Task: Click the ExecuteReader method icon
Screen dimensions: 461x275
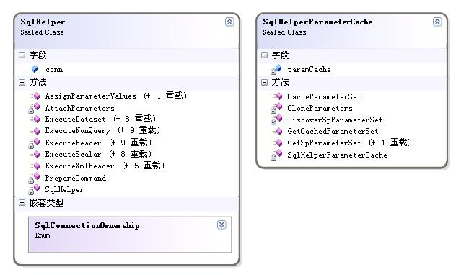Action: pyautogui.click(x=35, y=143)
